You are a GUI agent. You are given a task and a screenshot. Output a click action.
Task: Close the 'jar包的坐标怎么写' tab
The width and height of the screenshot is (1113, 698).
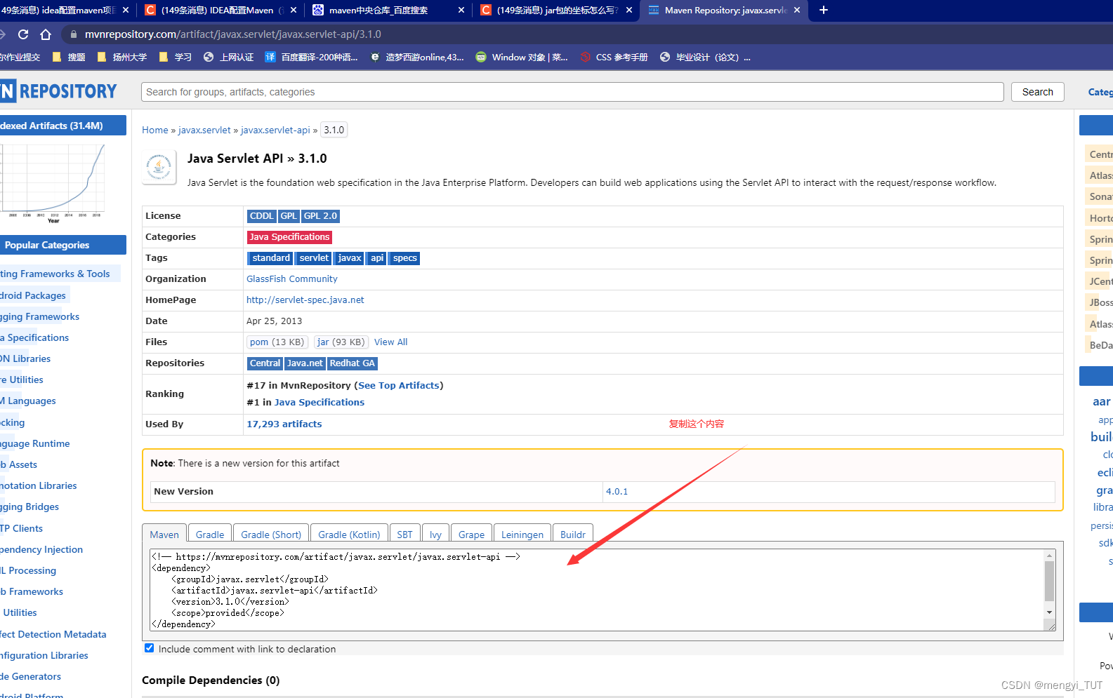click(629, 10)
